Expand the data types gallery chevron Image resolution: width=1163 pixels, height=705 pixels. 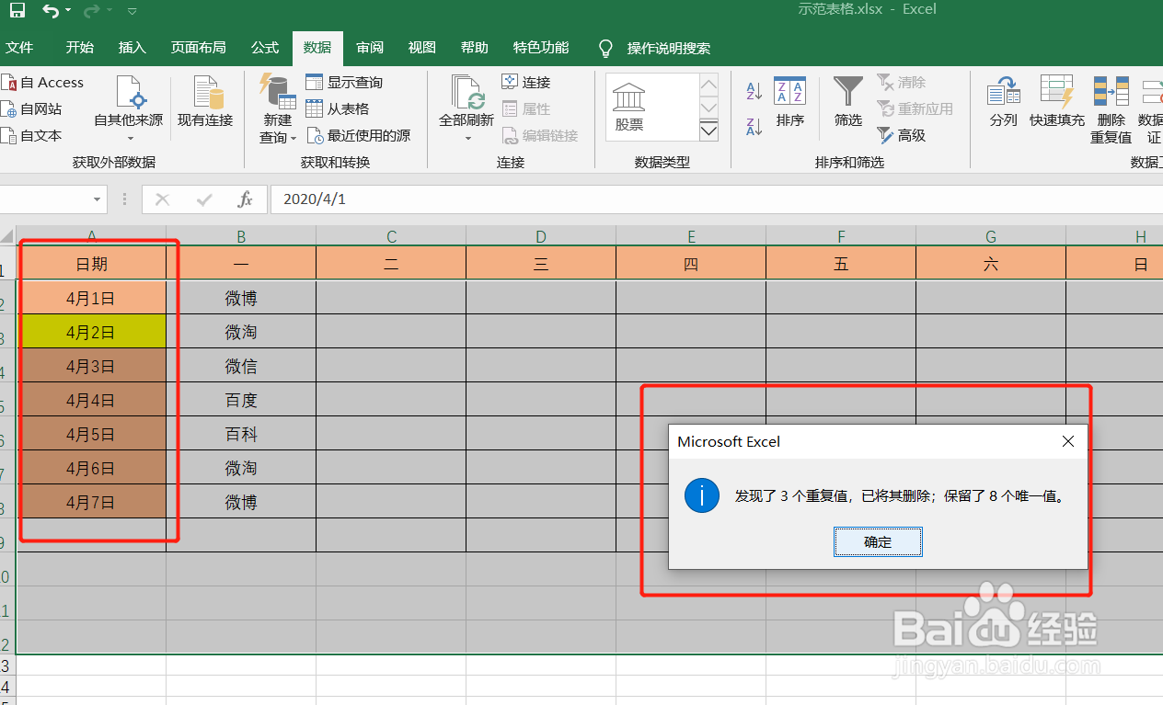pos(708,131)
